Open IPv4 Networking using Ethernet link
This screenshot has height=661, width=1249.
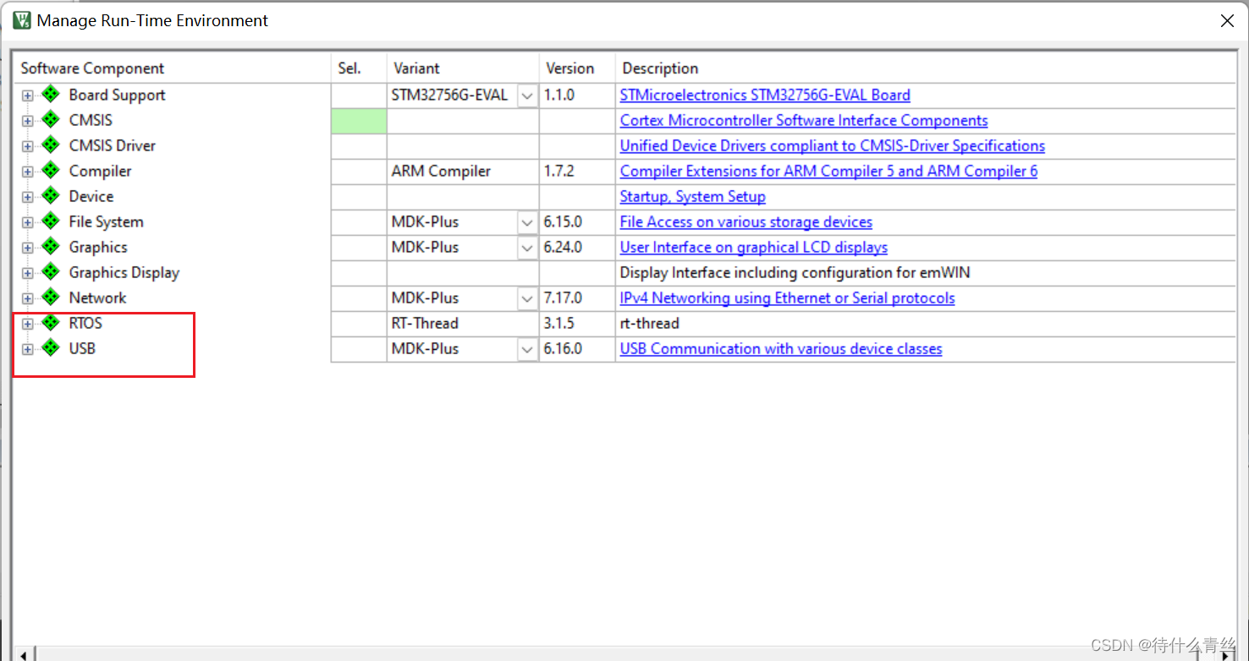click(787, 298)
